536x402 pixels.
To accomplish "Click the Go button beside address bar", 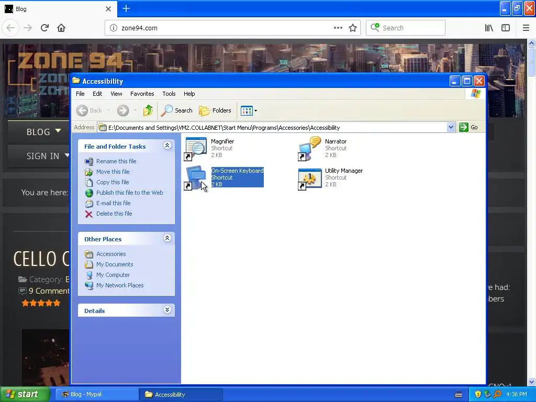I will pos(468,128).
